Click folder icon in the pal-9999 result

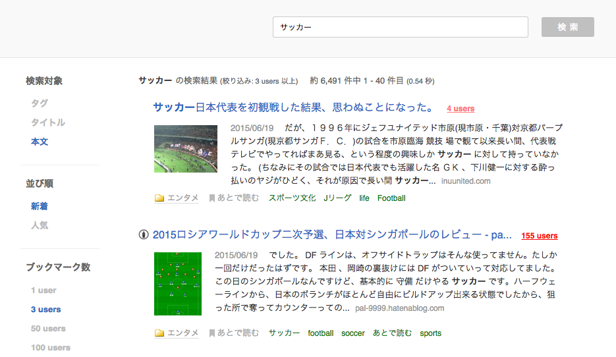click(x=159, y=333)
